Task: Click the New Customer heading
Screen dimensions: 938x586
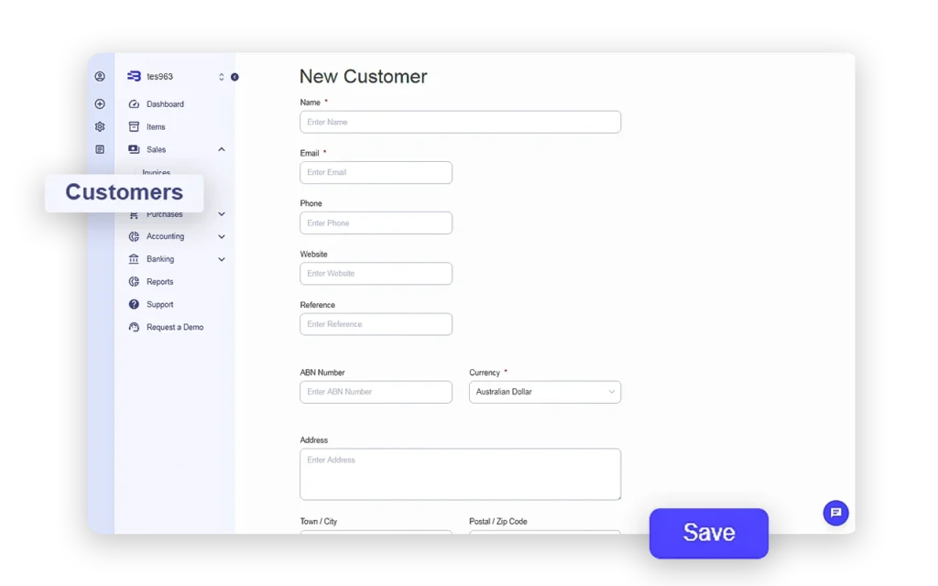Action: (363, 77)
